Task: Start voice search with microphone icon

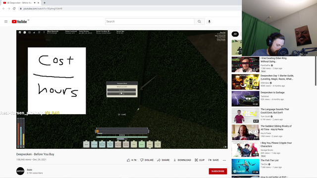Action: [209, 22]
